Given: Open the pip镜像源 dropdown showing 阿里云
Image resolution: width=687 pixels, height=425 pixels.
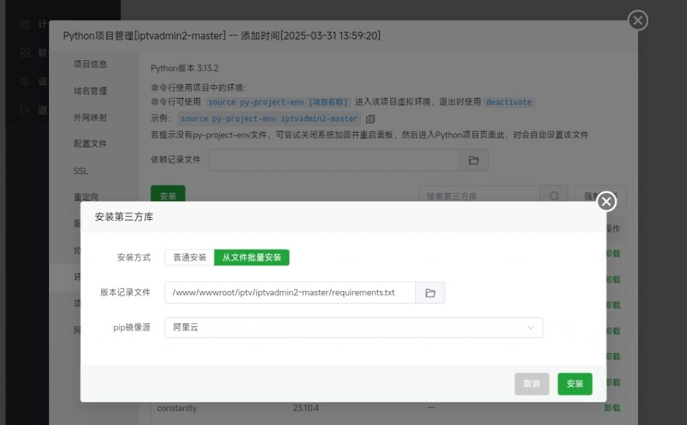Looking at the screenshot, I should coord(353,328).
